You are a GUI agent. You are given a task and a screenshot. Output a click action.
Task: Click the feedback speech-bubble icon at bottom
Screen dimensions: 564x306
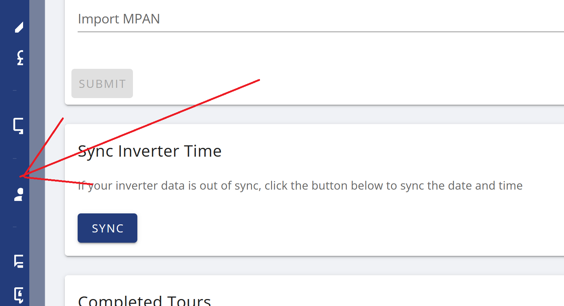click(19, 295)
